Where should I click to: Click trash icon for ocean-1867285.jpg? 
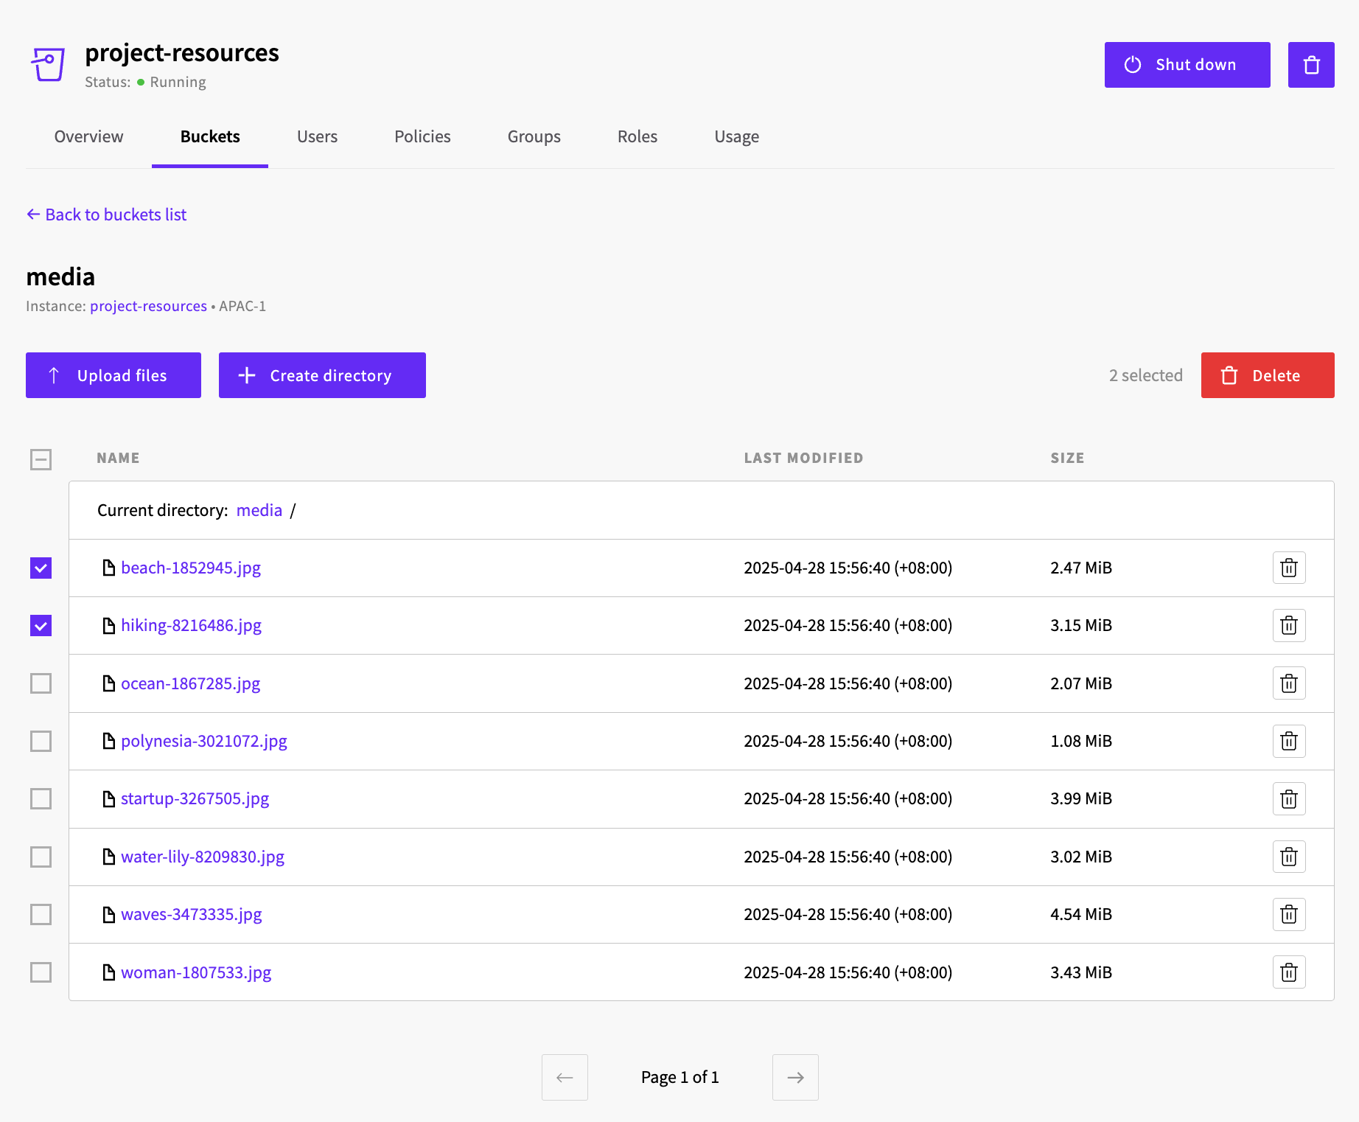pos(1288,683)
